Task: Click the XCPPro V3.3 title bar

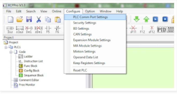Action: 88,5
